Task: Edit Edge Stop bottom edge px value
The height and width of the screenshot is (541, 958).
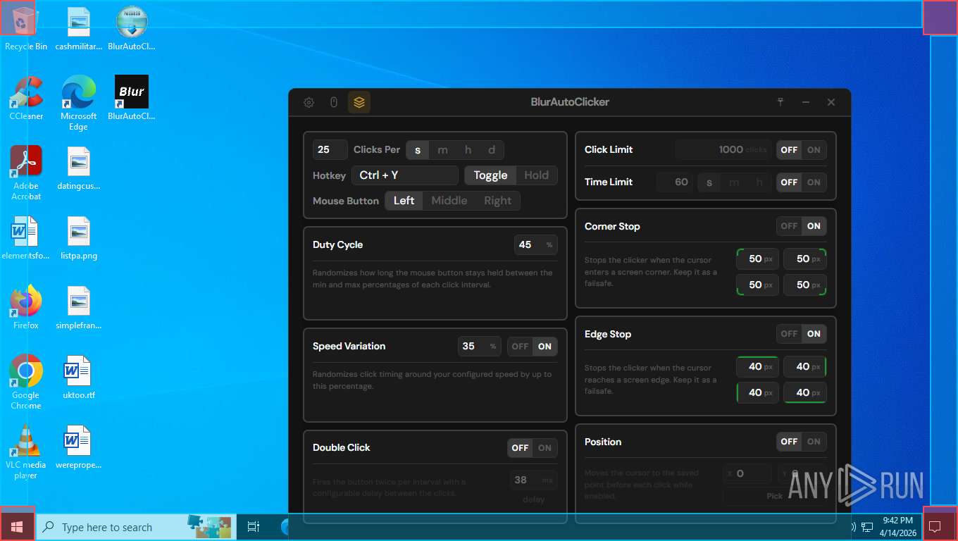Action: tap(805, 393)
